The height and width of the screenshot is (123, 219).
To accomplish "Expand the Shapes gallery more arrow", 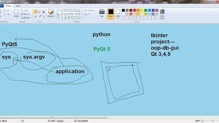I will click(82, 17).
